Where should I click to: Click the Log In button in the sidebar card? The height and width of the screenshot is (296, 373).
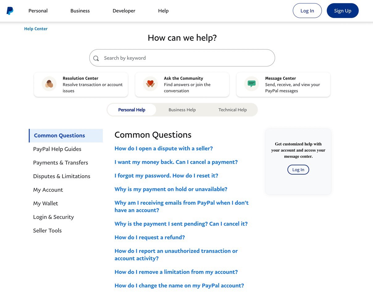298,169
